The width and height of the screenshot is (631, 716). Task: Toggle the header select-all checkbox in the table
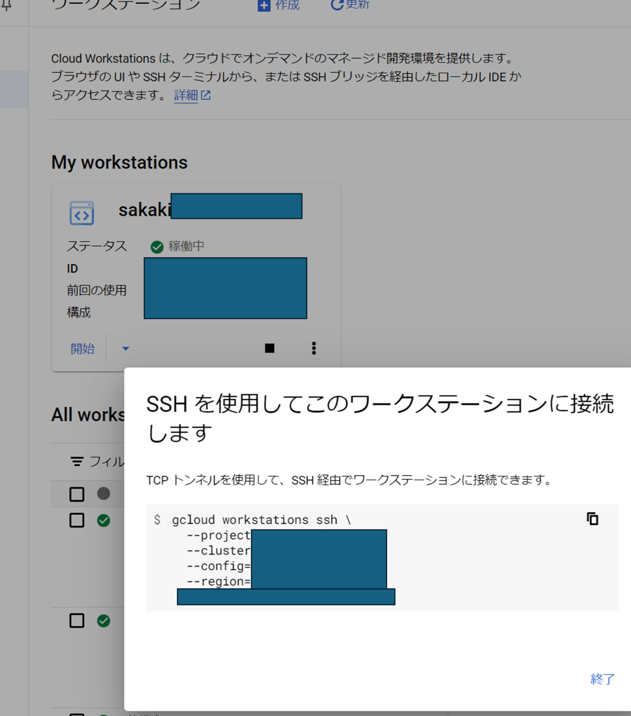pos(77,494)
